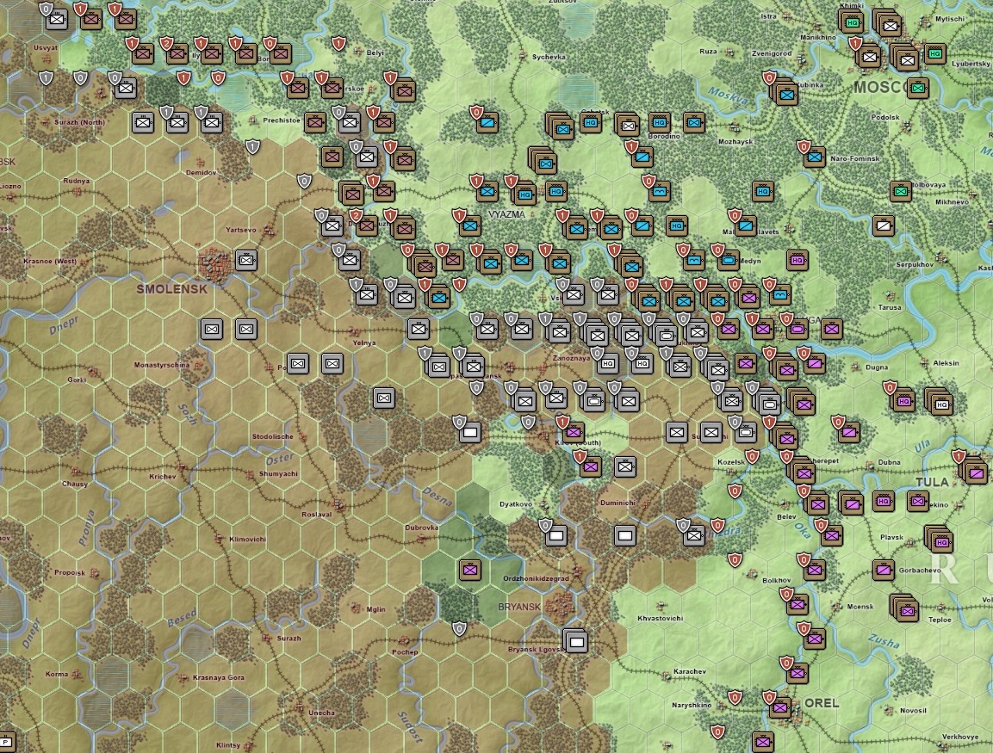The width and height of the screenshot is (993, 753).
Task: Click the Zvenigorod town label
Action: [772, 53]
